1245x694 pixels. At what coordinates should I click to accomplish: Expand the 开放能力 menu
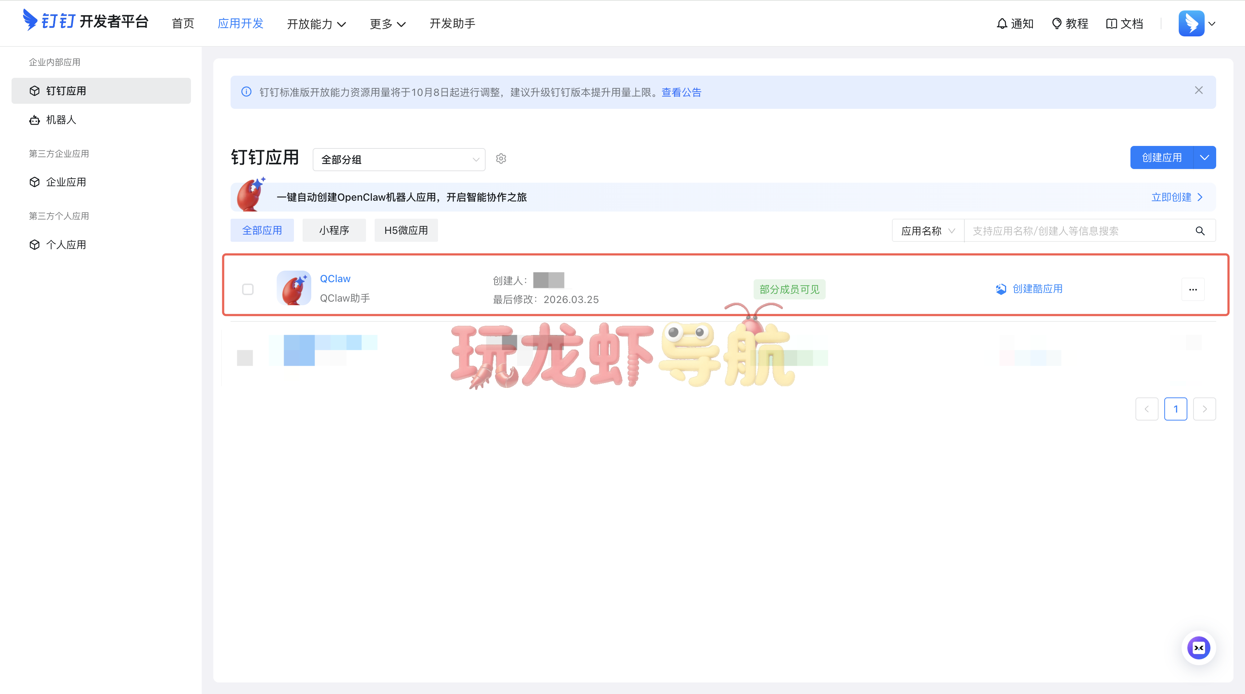coord(316,24)
